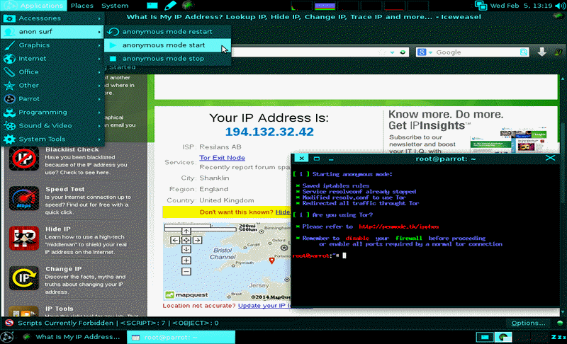Screen dimensions: 567x344
Task: Switch to What Is My IP Address taskbar item
Action: (x=72, y=337)
